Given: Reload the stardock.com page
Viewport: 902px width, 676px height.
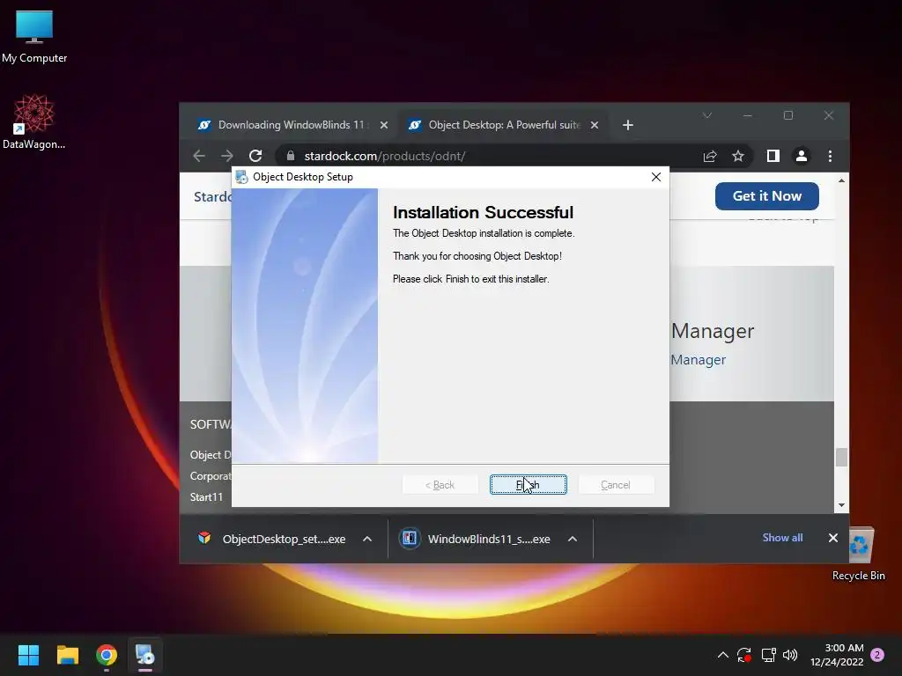Looking at the screenshot, I should 255,156.
